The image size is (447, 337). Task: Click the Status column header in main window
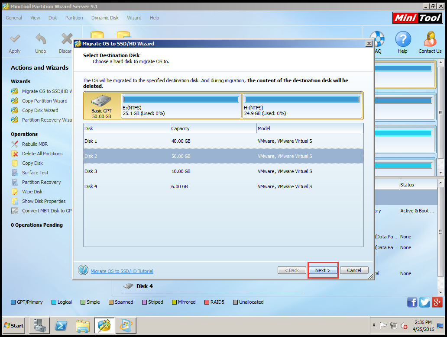[418, 185]
